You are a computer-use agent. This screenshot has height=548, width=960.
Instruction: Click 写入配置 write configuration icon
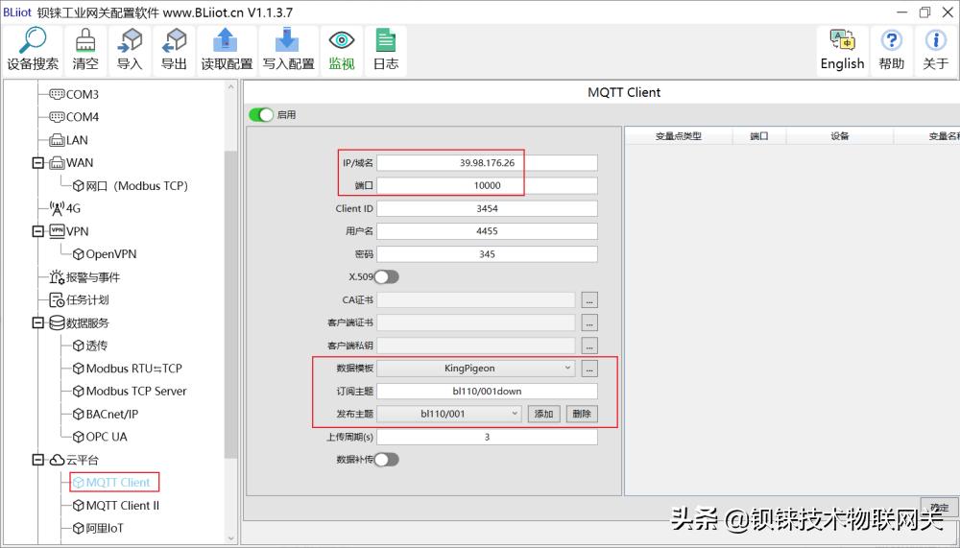[288, 50]
